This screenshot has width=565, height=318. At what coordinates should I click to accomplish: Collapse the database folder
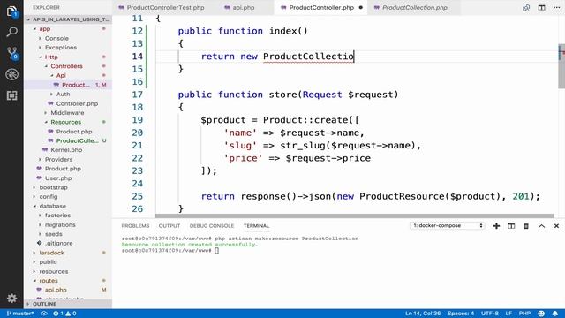point(53,206)
